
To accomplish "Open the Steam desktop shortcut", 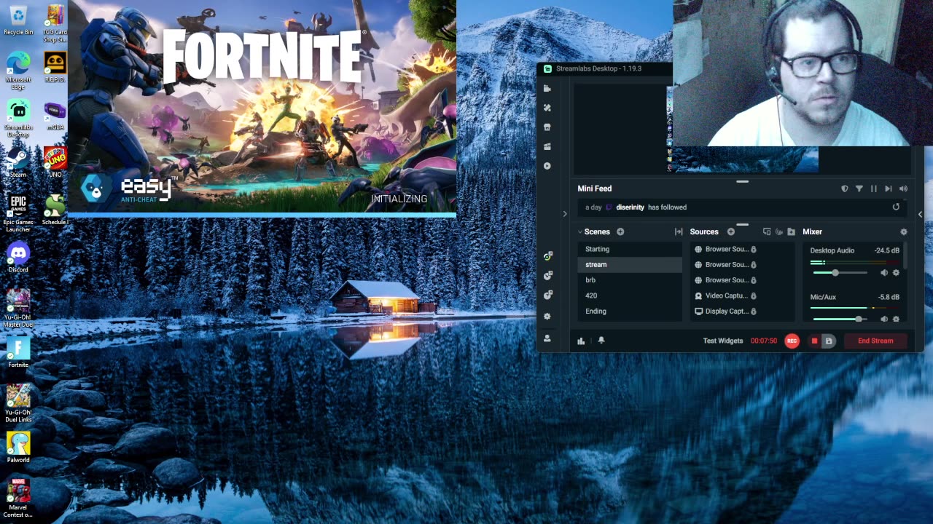I will coord(18,163).
